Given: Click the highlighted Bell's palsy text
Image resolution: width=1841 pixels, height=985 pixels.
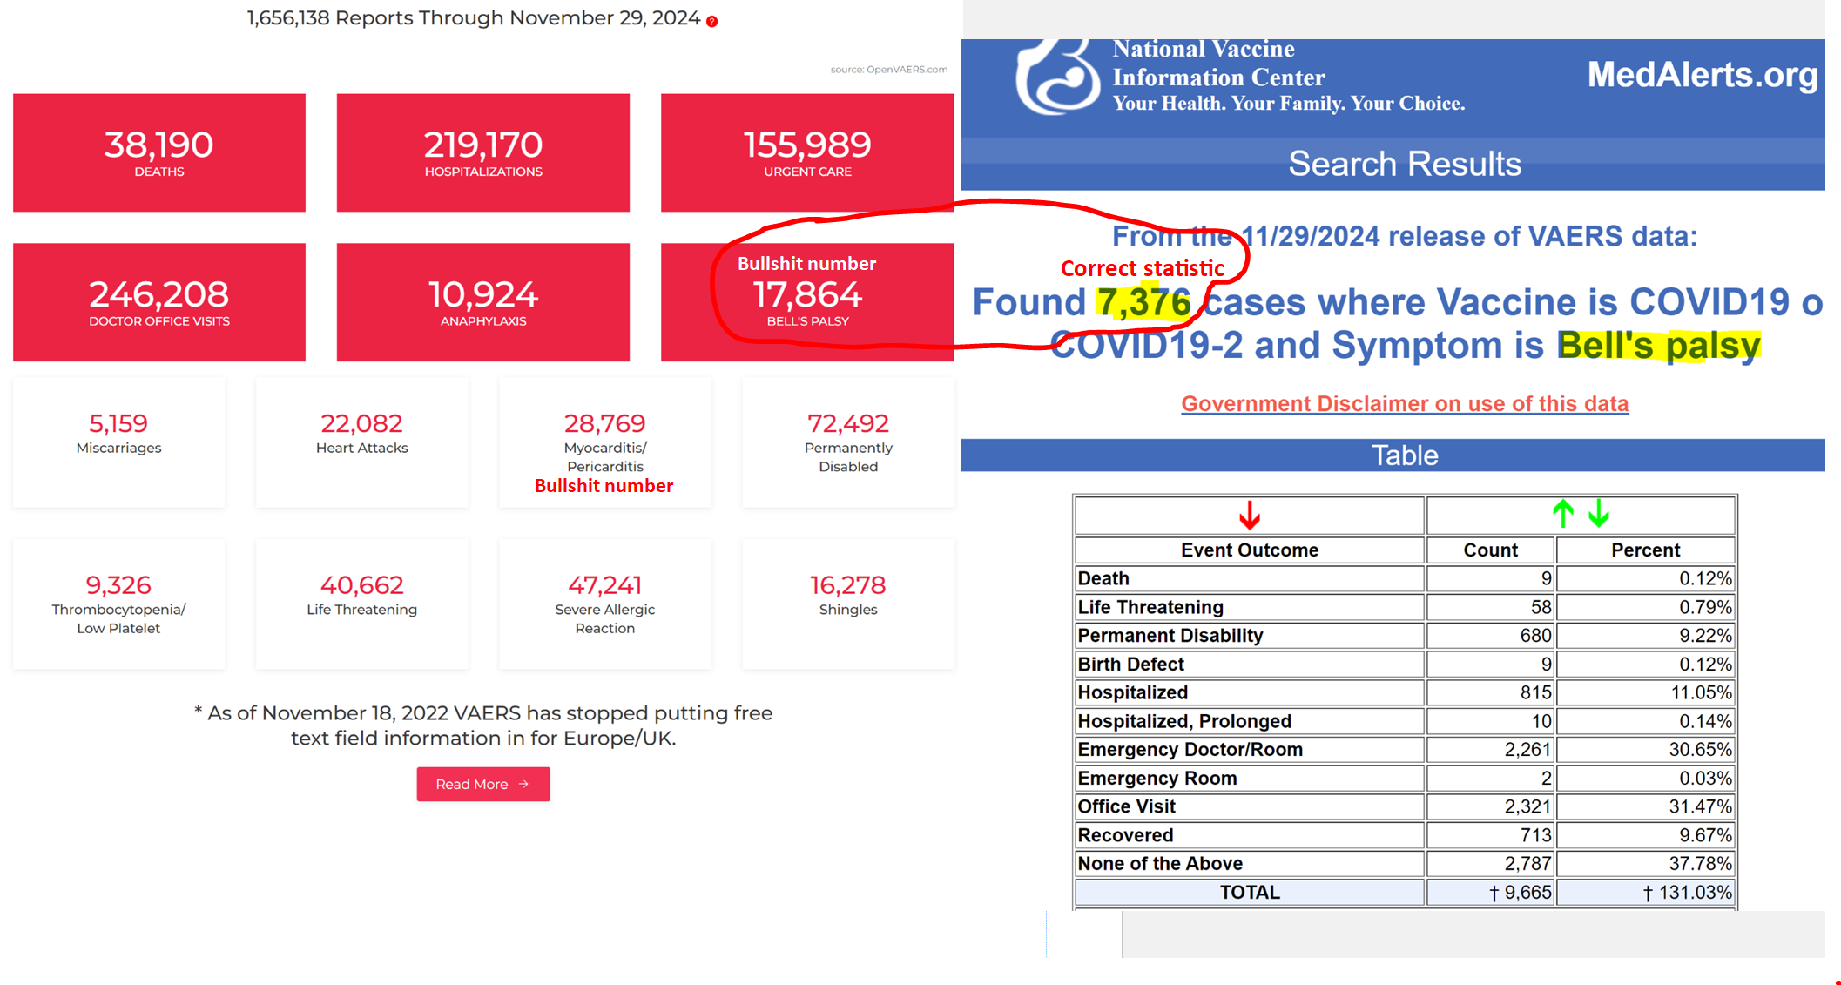Looking at the screenshot, I should click(x=1659, y=346).
